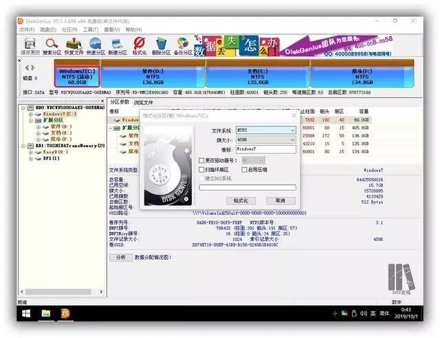The width and height of the screenshot is (440, 338).
Task: Open the 搜索分区 (search partitions) tool
Action: [x=52, y=46]
